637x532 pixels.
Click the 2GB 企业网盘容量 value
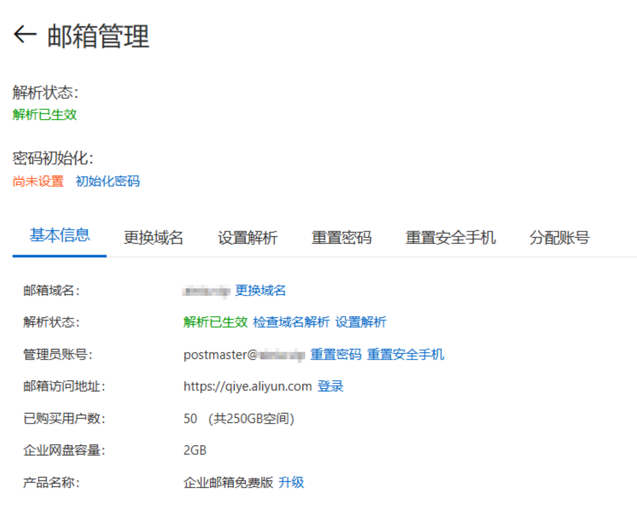pos(195,451)
